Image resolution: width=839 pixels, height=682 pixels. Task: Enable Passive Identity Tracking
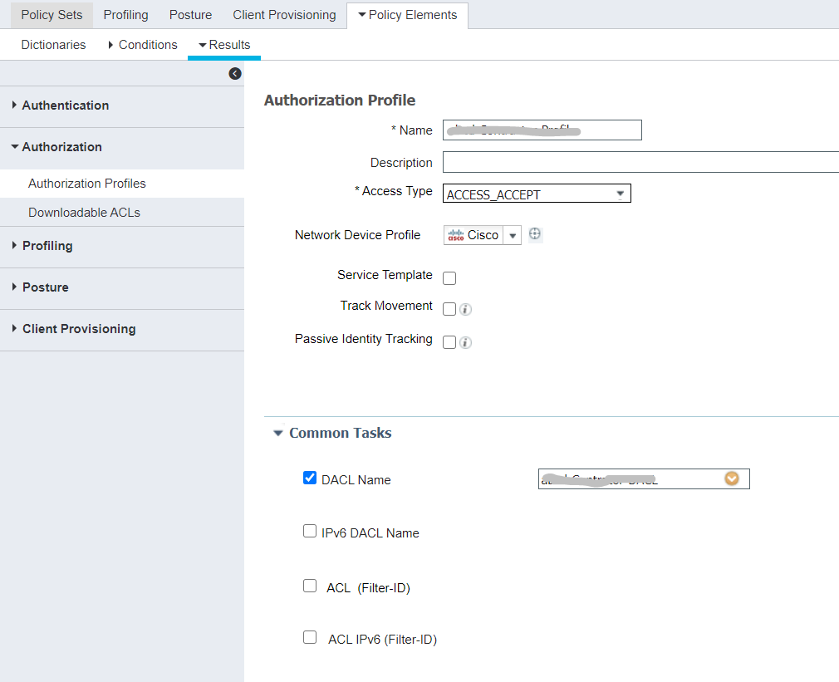click(x=449, y=341)
